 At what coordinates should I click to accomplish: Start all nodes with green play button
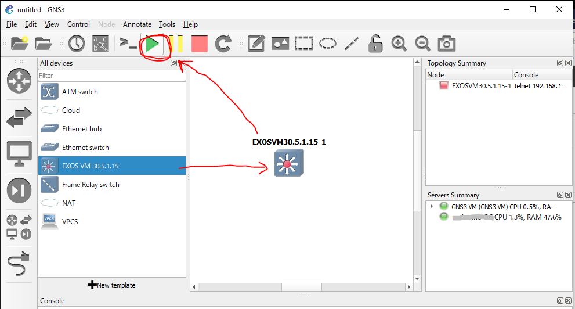(x=153, y=44)
